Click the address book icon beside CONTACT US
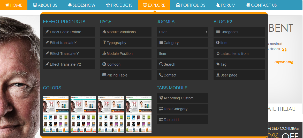Screen dimensions: 303x138 tap(248, 5)
